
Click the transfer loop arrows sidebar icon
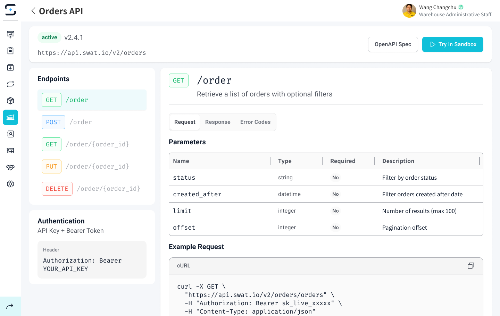10,84
